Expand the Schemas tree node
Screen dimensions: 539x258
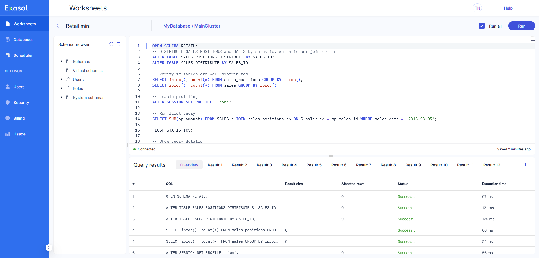62,61
